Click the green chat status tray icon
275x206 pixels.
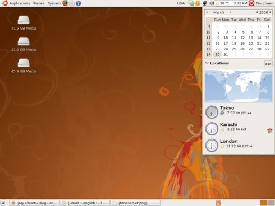coord(191,3)
